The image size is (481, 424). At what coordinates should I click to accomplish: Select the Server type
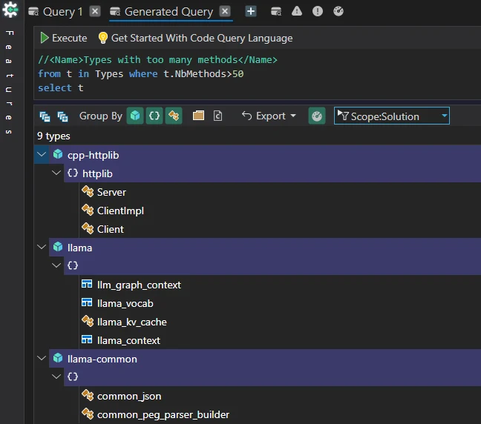(x=111, y=193)
